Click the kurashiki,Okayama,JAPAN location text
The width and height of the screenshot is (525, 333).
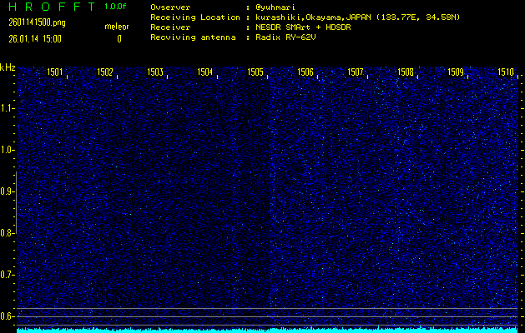point(357,17)
